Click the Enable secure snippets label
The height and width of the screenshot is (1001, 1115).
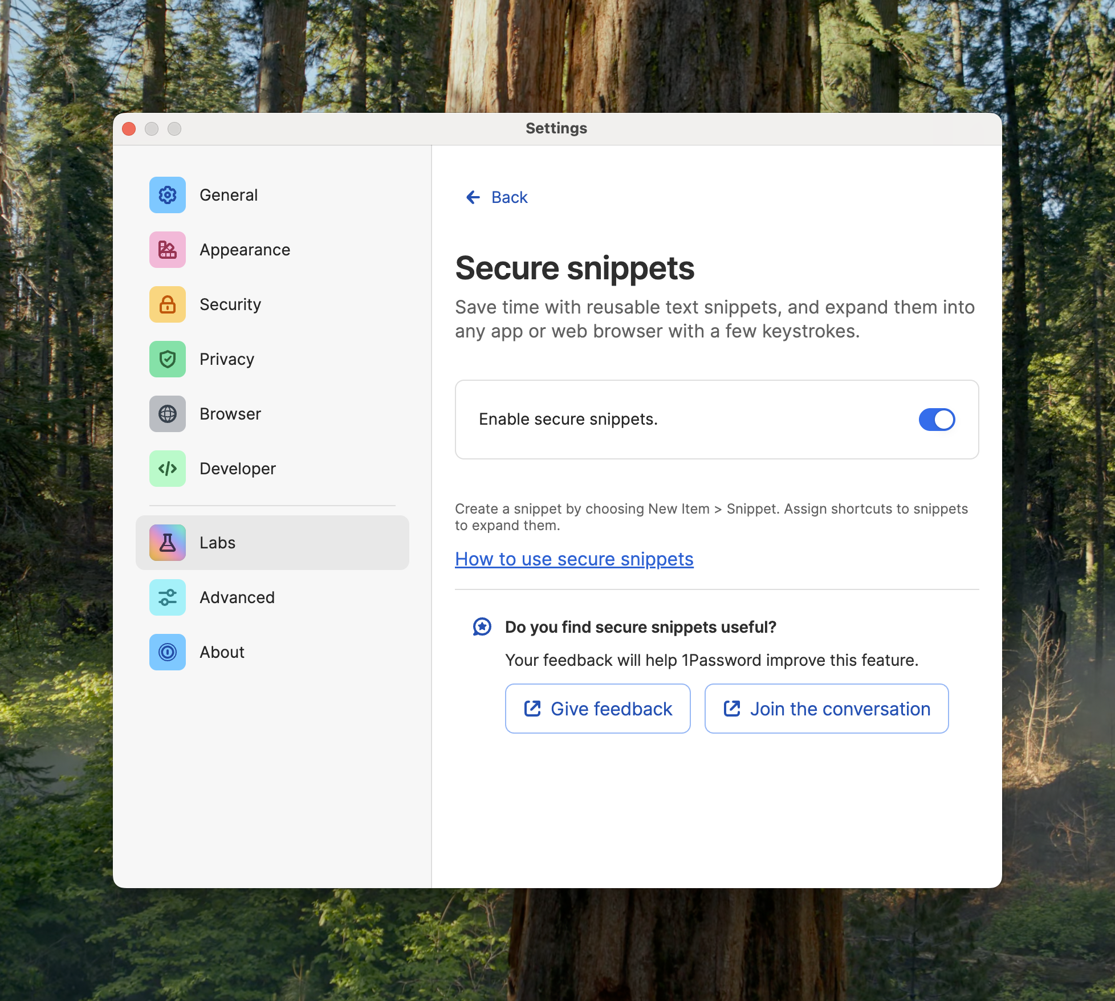pos(568,419)
